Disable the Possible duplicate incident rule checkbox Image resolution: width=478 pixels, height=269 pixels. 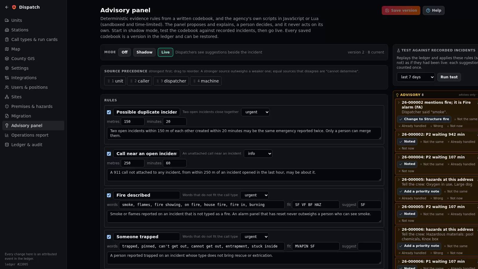click(109, 112)
